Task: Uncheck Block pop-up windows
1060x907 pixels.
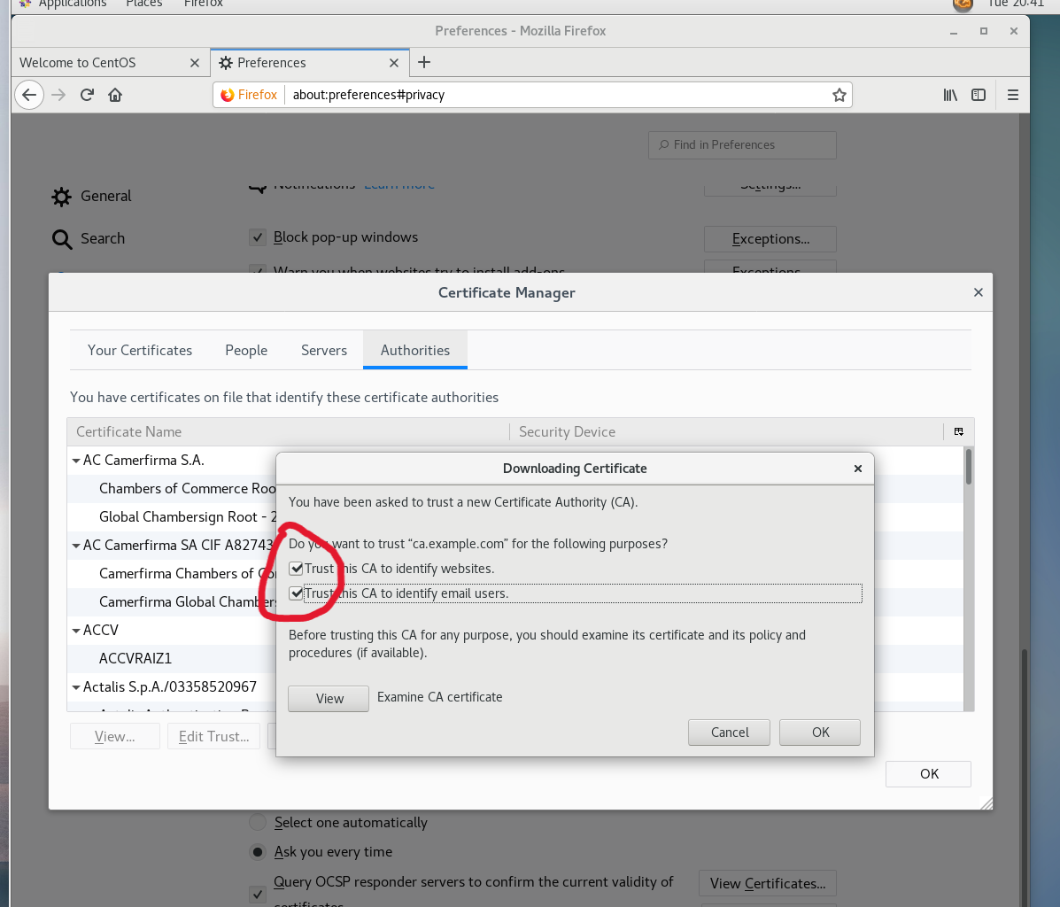Action: pyautogui.click(x=257, y=237)
